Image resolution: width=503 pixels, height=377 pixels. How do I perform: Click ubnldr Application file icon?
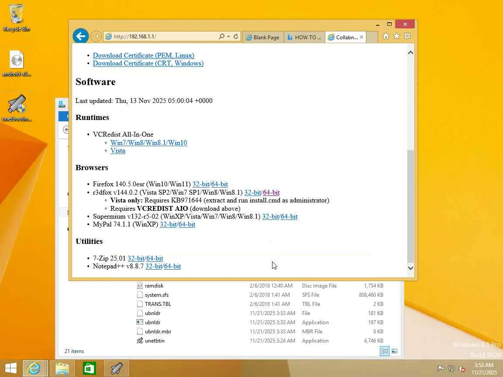[x=140, y=322]
